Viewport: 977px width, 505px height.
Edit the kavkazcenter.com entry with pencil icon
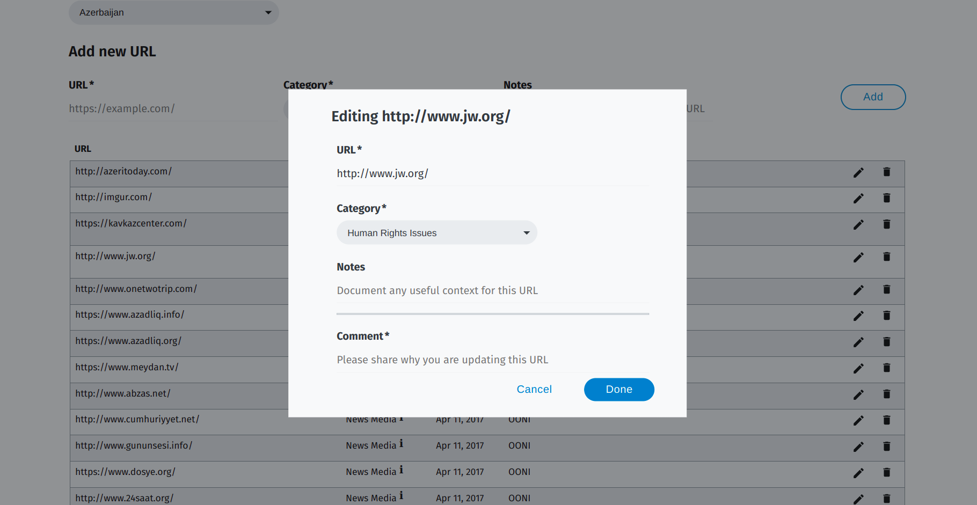pos(858,224)
